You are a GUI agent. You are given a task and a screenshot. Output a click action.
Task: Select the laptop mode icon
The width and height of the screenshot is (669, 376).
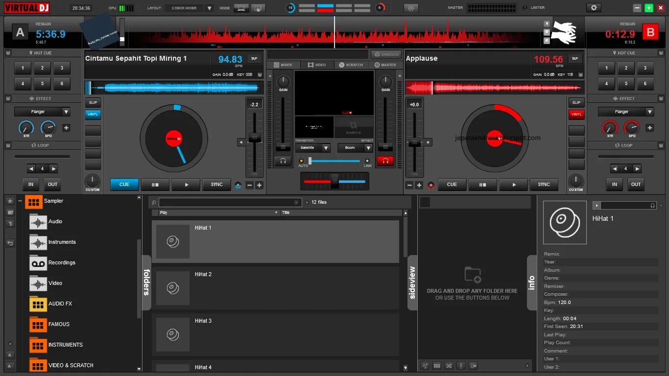click(240, 8)
